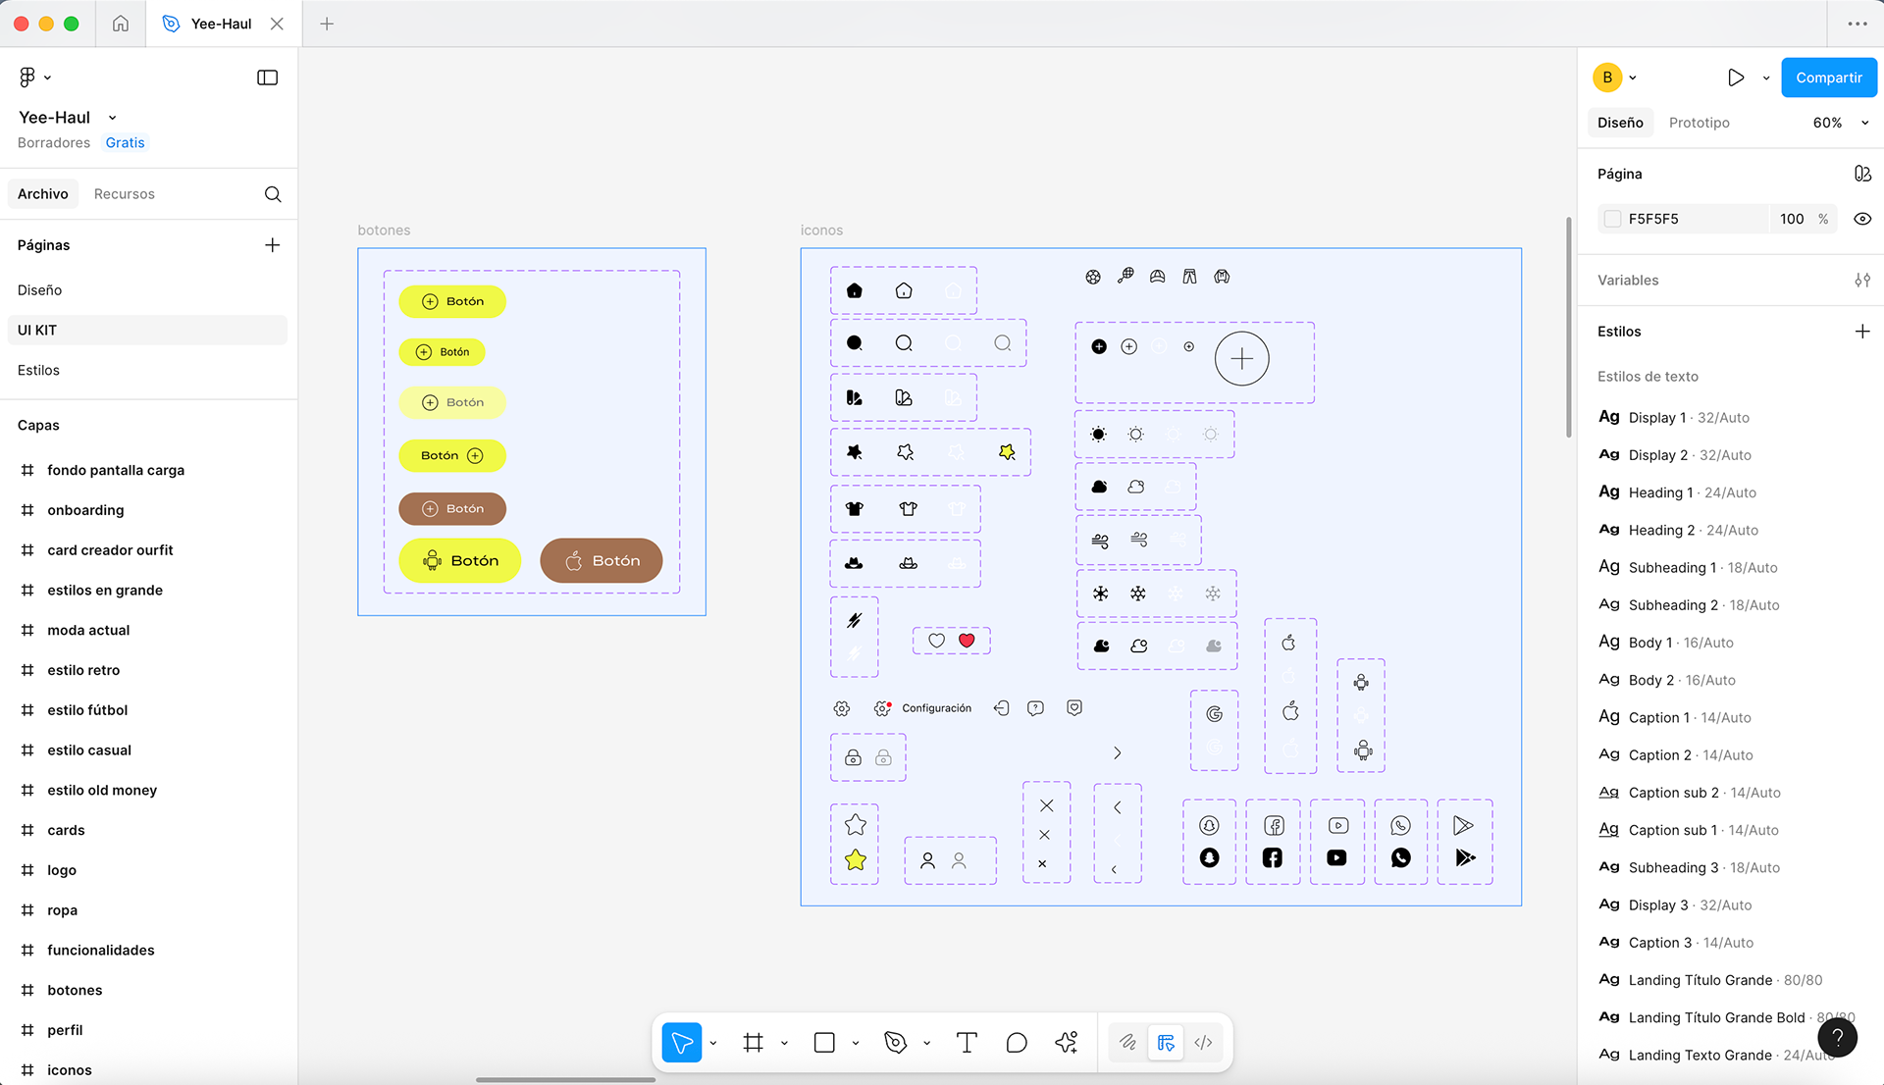Click the Compartir button

tap(1829, 77)
